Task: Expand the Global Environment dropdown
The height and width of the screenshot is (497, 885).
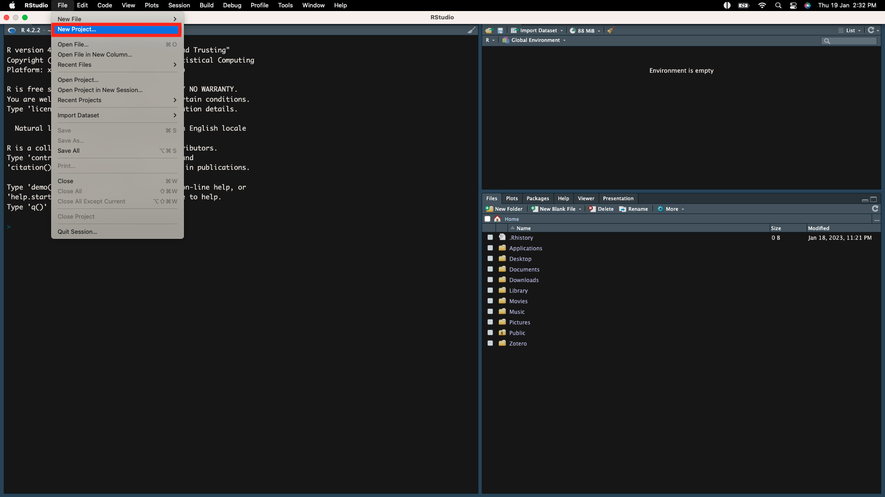Action: pyautogui.click(x=535, y=40)
